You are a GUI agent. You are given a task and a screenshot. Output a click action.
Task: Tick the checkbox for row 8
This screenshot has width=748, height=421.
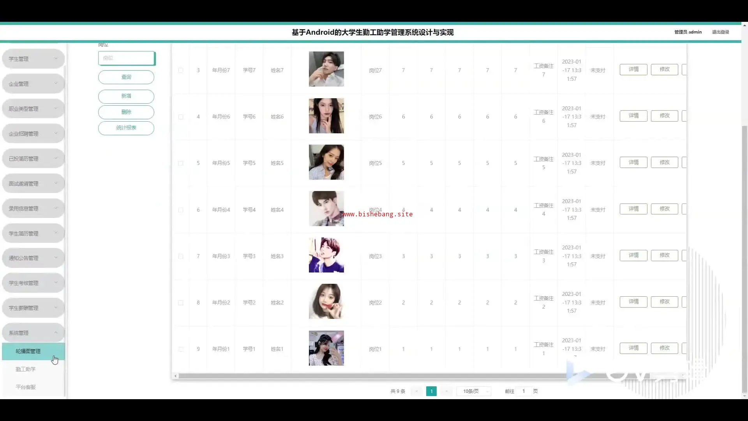click(x=181, y=303)
